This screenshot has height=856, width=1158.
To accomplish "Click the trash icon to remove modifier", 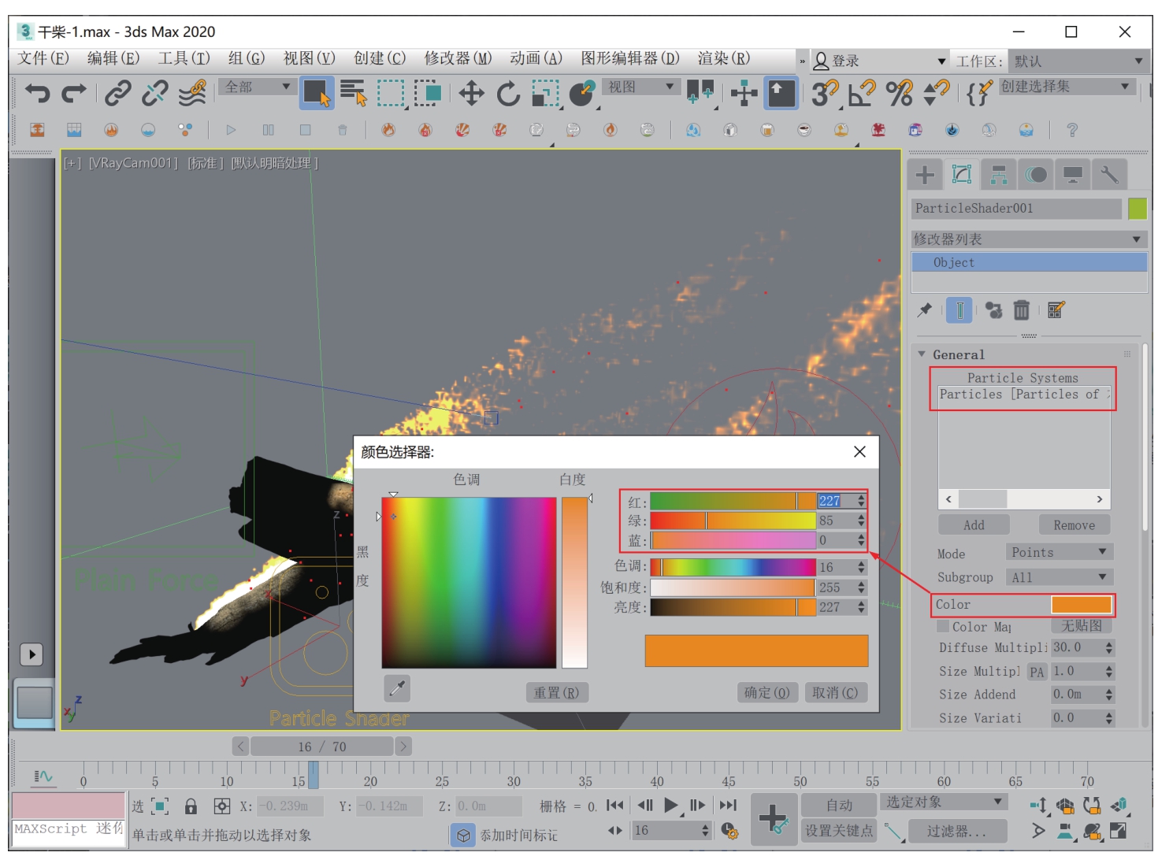I will pos(1021,310).
